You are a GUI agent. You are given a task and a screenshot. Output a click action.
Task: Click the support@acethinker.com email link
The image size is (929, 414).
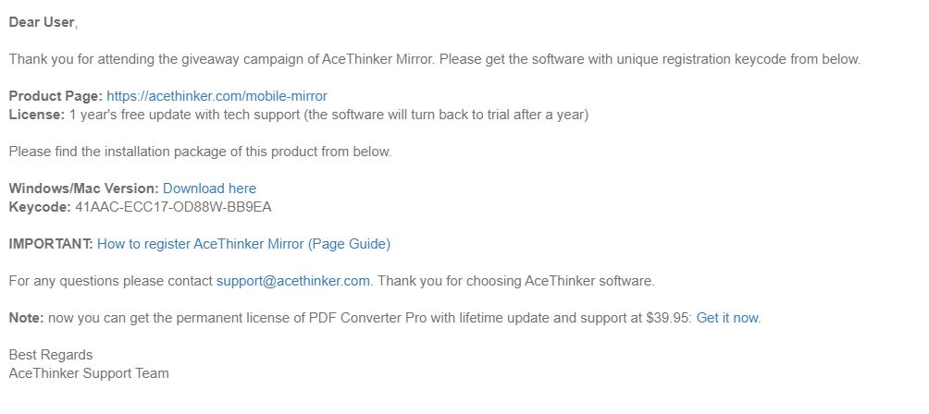click(293, 281)
